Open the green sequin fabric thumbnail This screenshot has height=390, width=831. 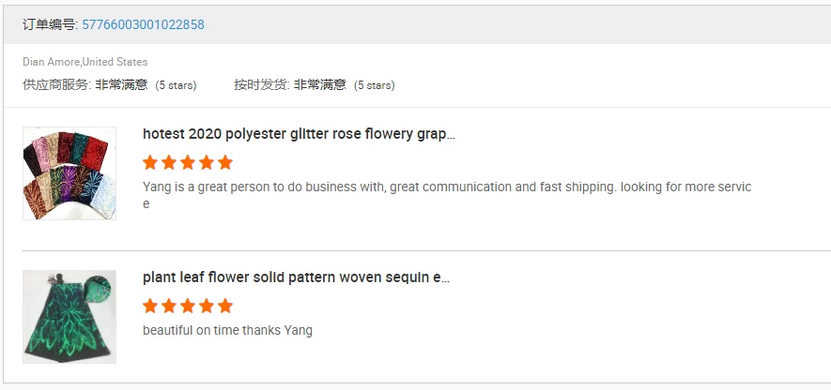(69, 317)
